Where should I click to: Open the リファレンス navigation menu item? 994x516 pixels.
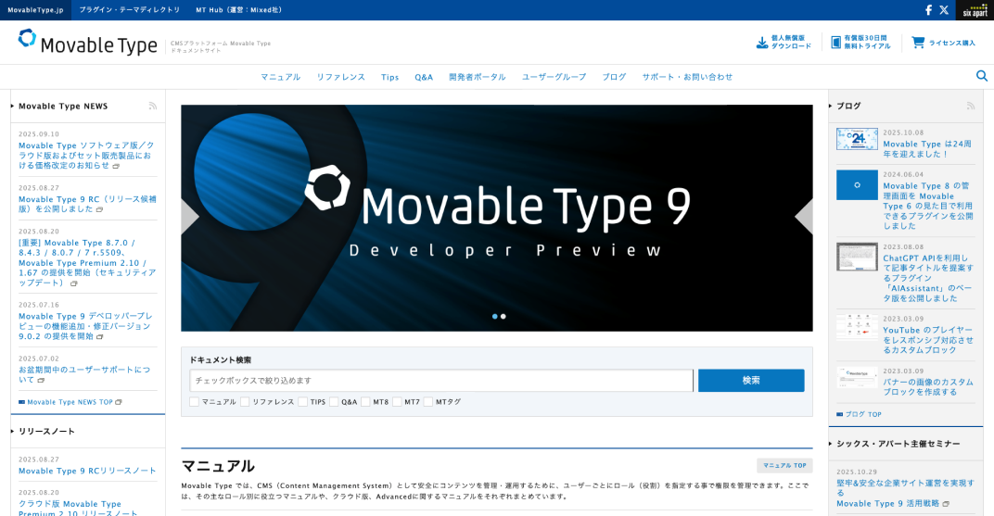click(x=340, y=77)
